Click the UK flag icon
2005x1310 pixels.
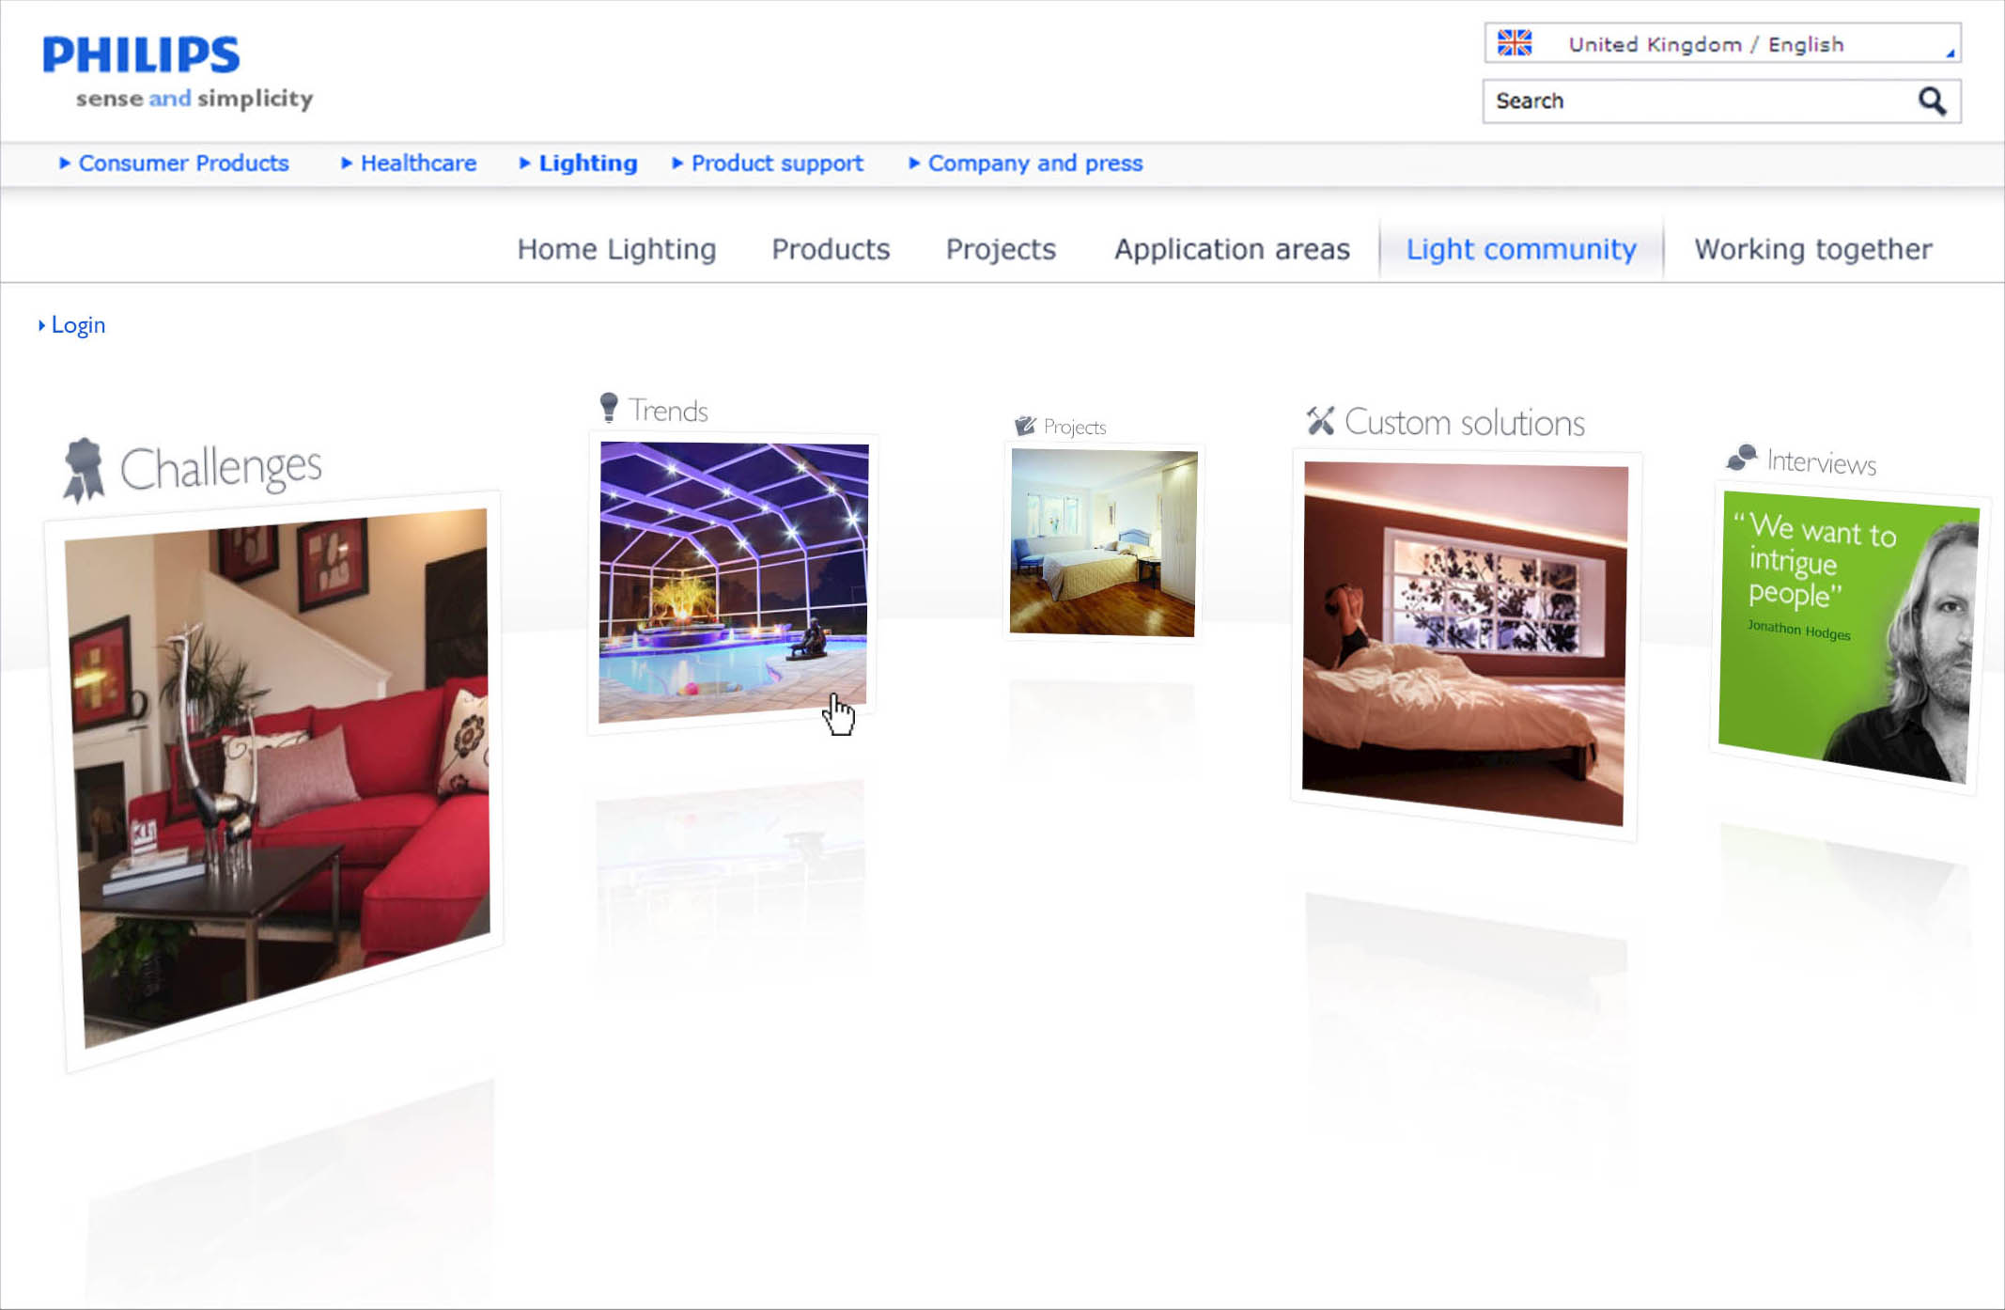(1514, 43)
